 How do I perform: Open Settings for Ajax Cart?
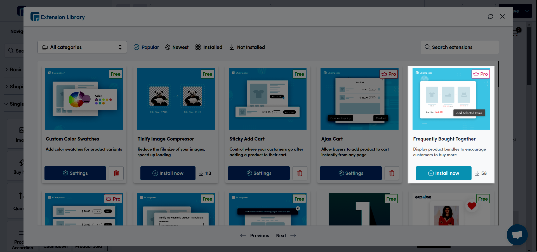tap(351, 173)
